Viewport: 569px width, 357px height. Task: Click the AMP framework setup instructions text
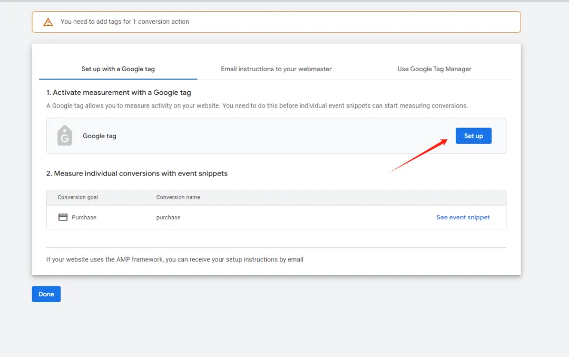175,259
